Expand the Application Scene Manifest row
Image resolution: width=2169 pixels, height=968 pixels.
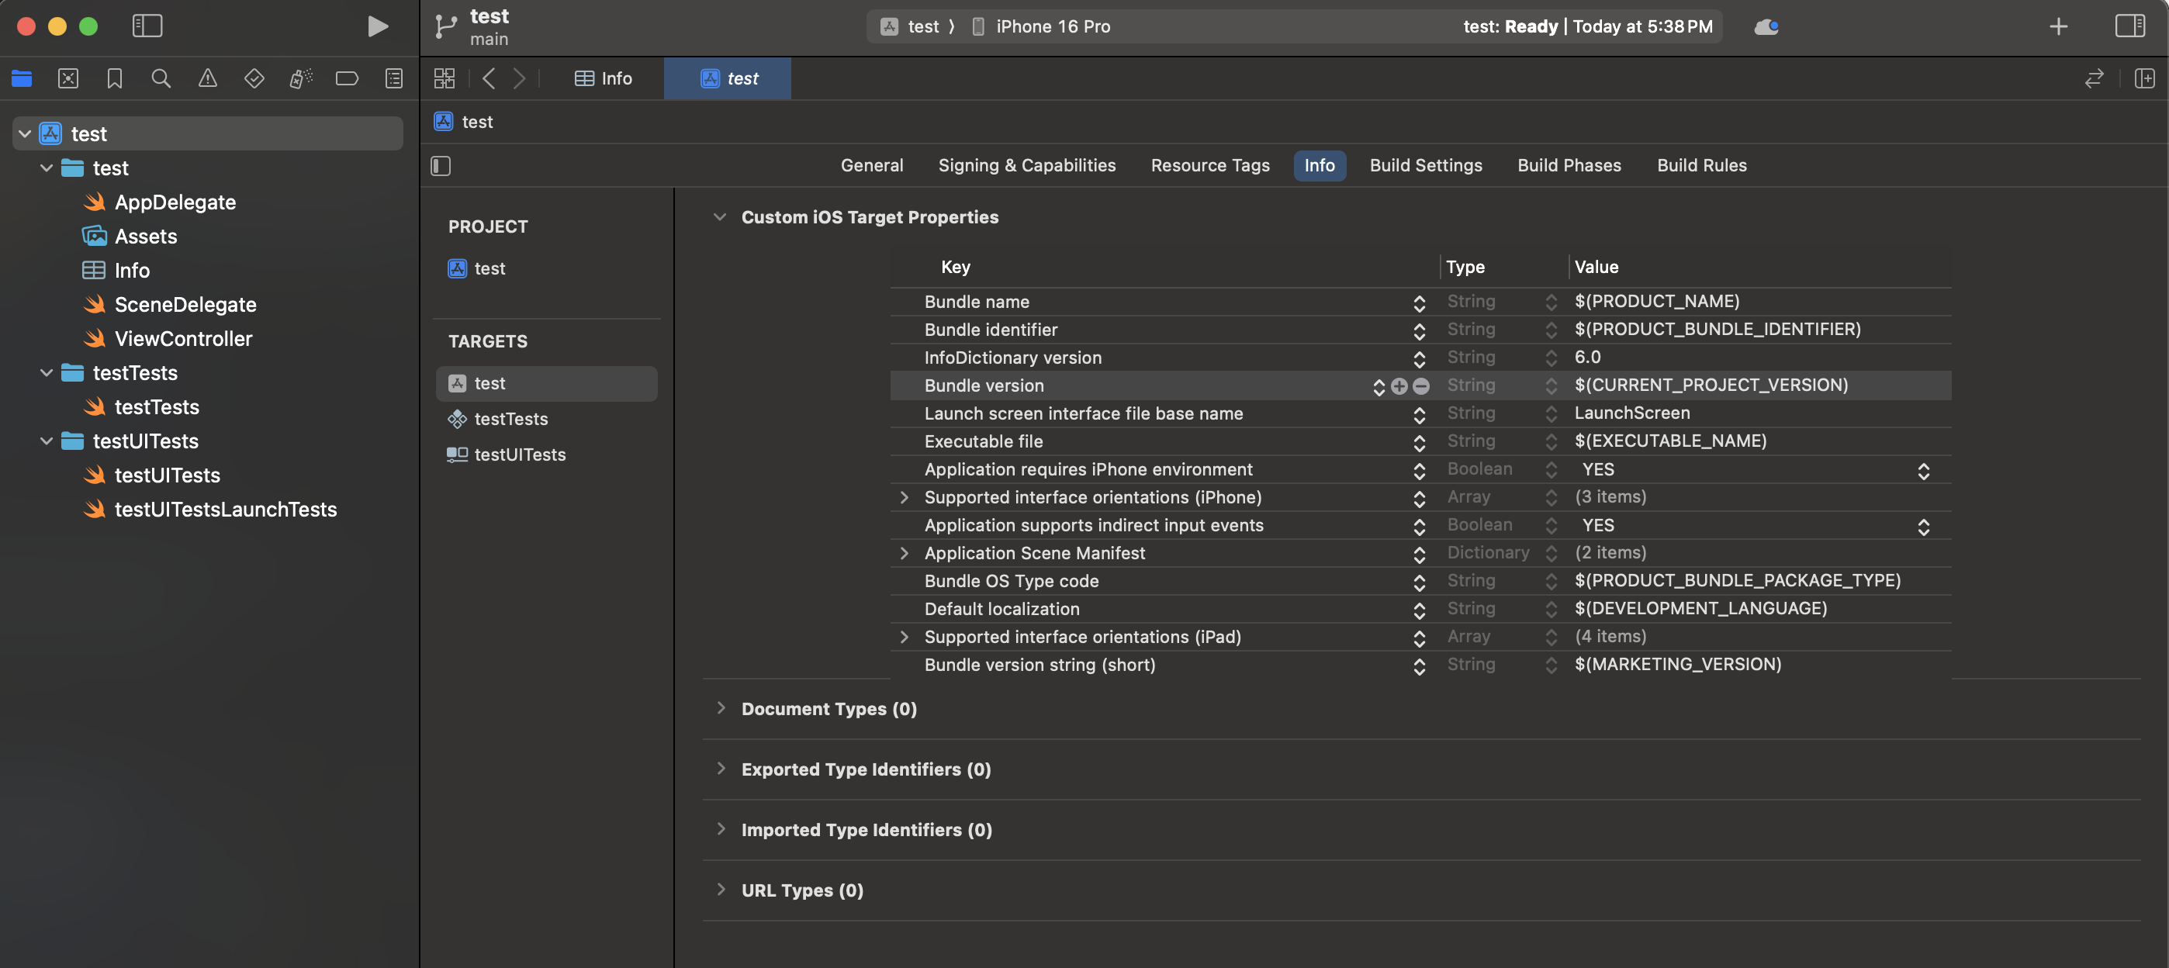pyautogui.click(x=904, y=553)
